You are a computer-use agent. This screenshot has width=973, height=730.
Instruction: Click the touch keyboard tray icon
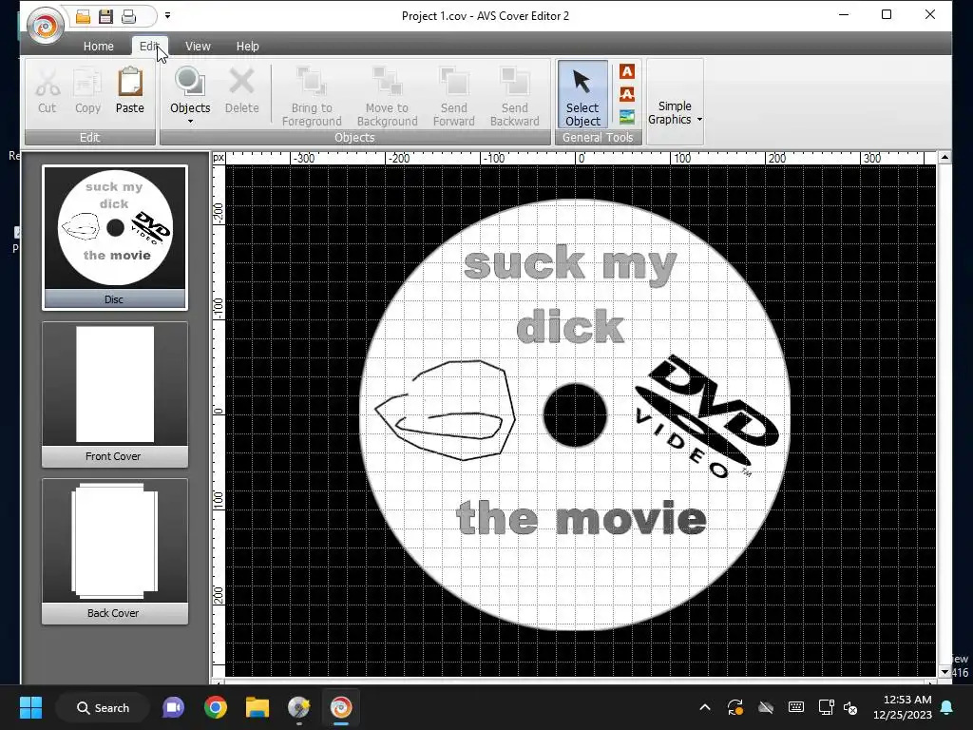point(796,707)
